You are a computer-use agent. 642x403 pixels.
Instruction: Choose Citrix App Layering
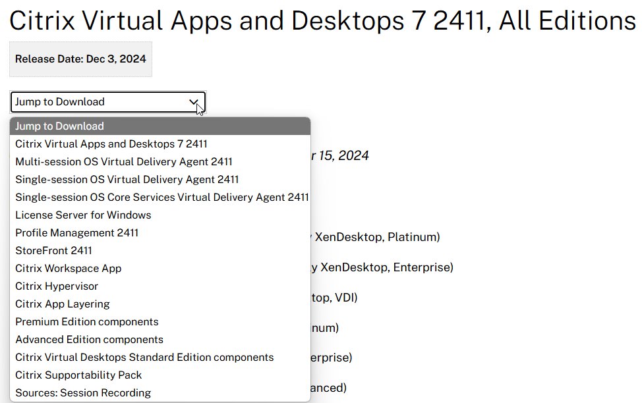coord(62,304)
